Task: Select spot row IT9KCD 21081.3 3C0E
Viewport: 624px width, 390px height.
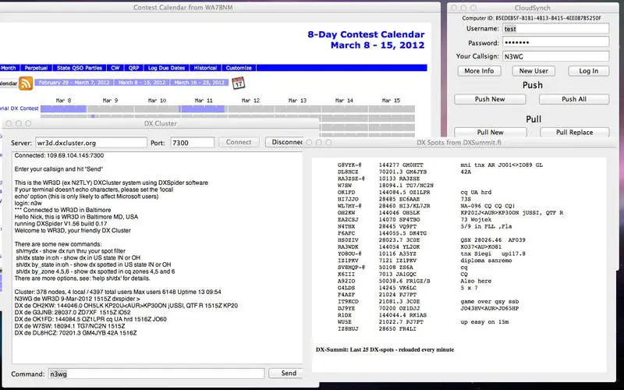Action: pyautogui.click(x=428, y=302)
